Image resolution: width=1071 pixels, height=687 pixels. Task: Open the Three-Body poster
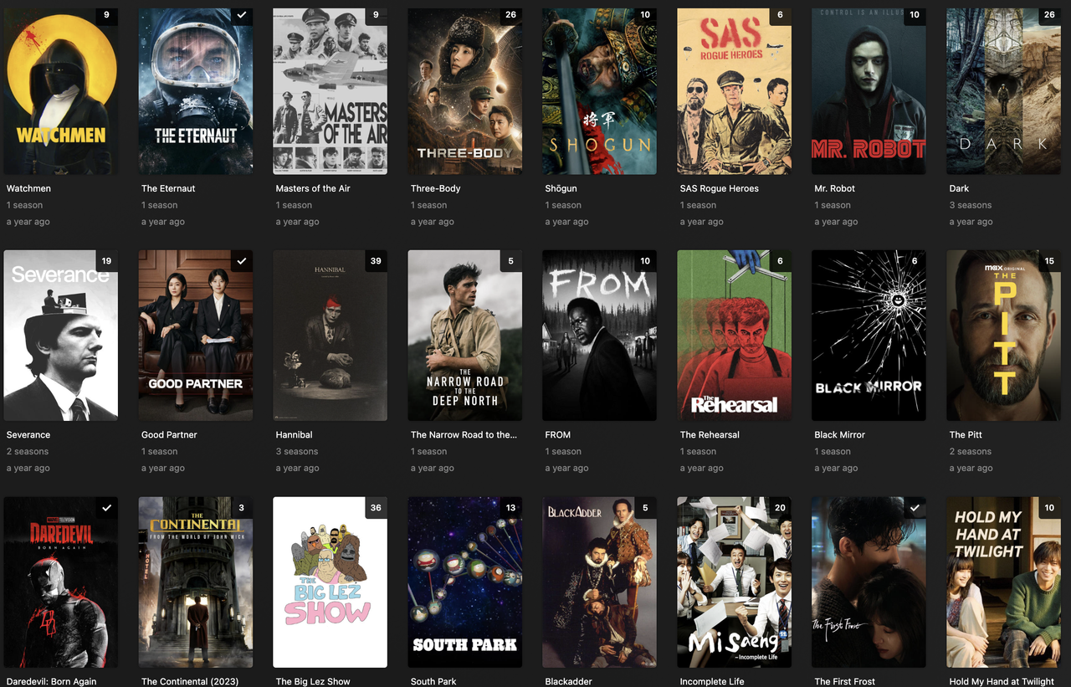pyautogui.click(x=465, y=90)
